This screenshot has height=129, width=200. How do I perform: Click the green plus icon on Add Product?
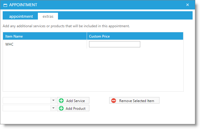click(61, 108)
